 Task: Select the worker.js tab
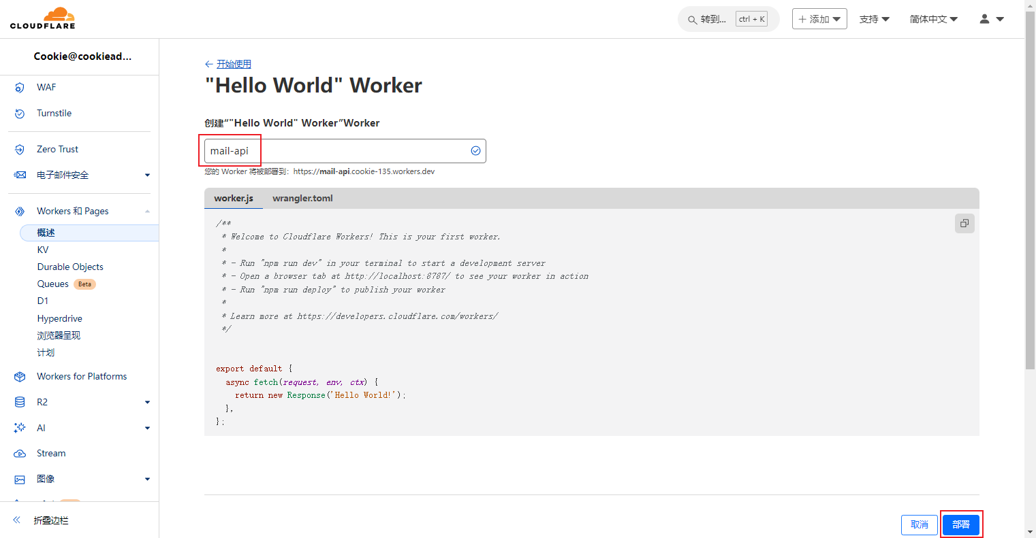[234, 199]
